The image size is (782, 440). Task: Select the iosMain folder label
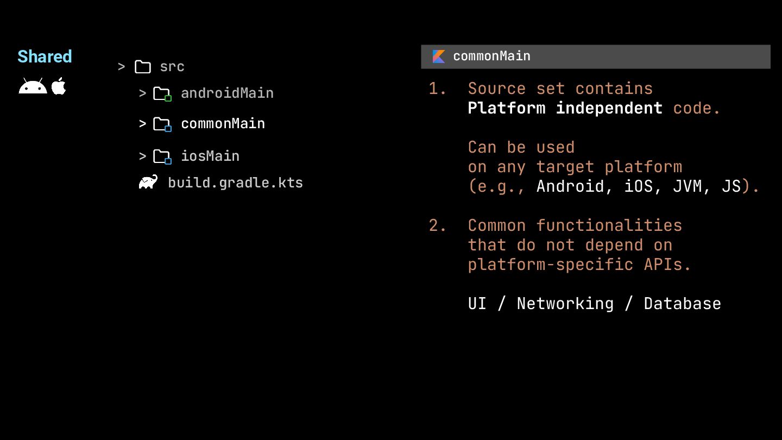pos(210,156)
